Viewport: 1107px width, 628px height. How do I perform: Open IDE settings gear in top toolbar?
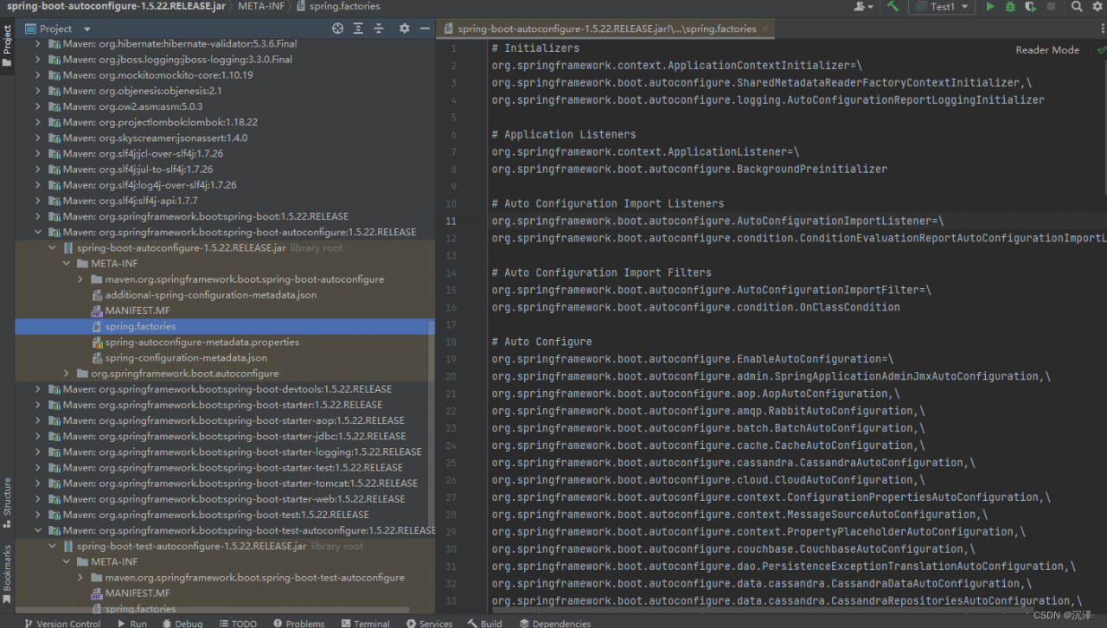(x=1097, y=6)
